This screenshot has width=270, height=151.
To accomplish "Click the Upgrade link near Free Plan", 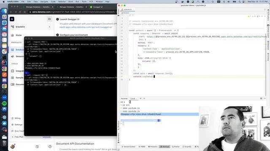I will pos(47,137).
